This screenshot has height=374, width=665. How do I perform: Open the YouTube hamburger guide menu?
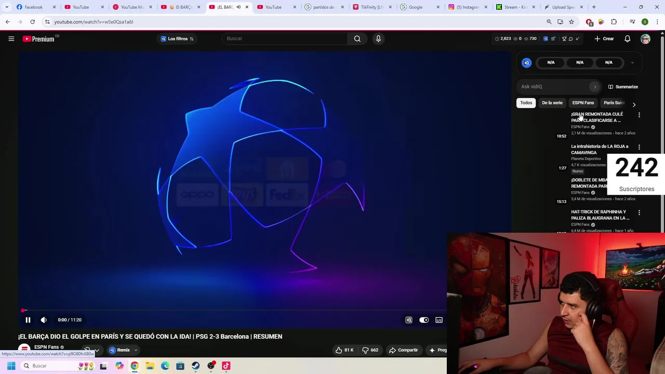pyautogui.click(x=11, y=38)
